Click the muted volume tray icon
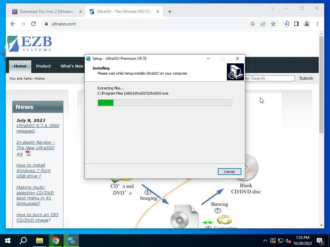 (x=288, y=241)
